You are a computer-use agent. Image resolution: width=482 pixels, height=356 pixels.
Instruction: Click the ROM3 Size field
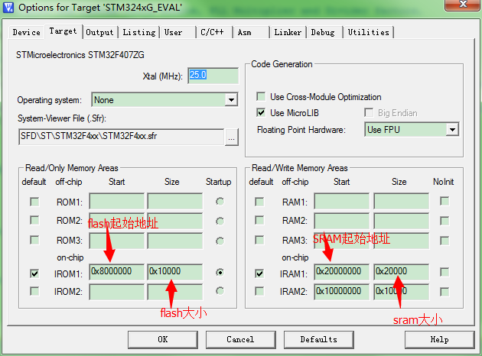175,241
